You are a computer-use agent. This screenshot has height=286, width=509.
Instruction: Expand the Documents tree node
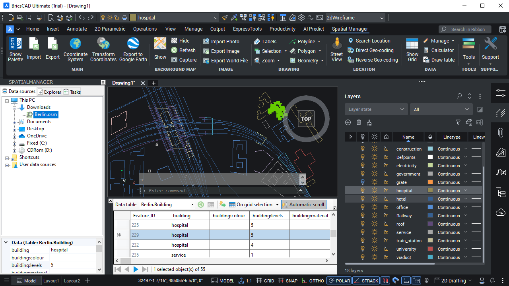(15, 122)
